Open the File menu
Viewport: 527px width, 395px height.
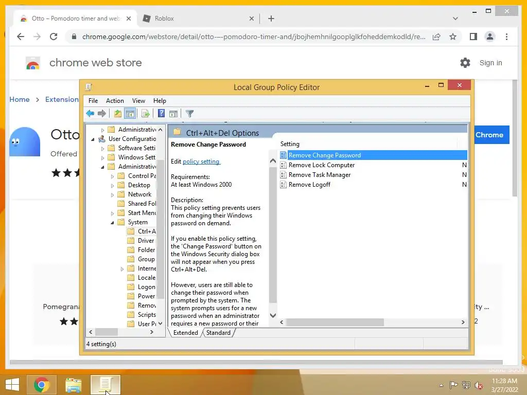[93, 101]
